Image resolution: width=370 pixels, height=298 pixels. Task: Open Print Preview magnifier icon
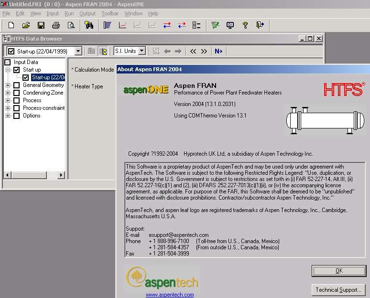tap(71, 25)
